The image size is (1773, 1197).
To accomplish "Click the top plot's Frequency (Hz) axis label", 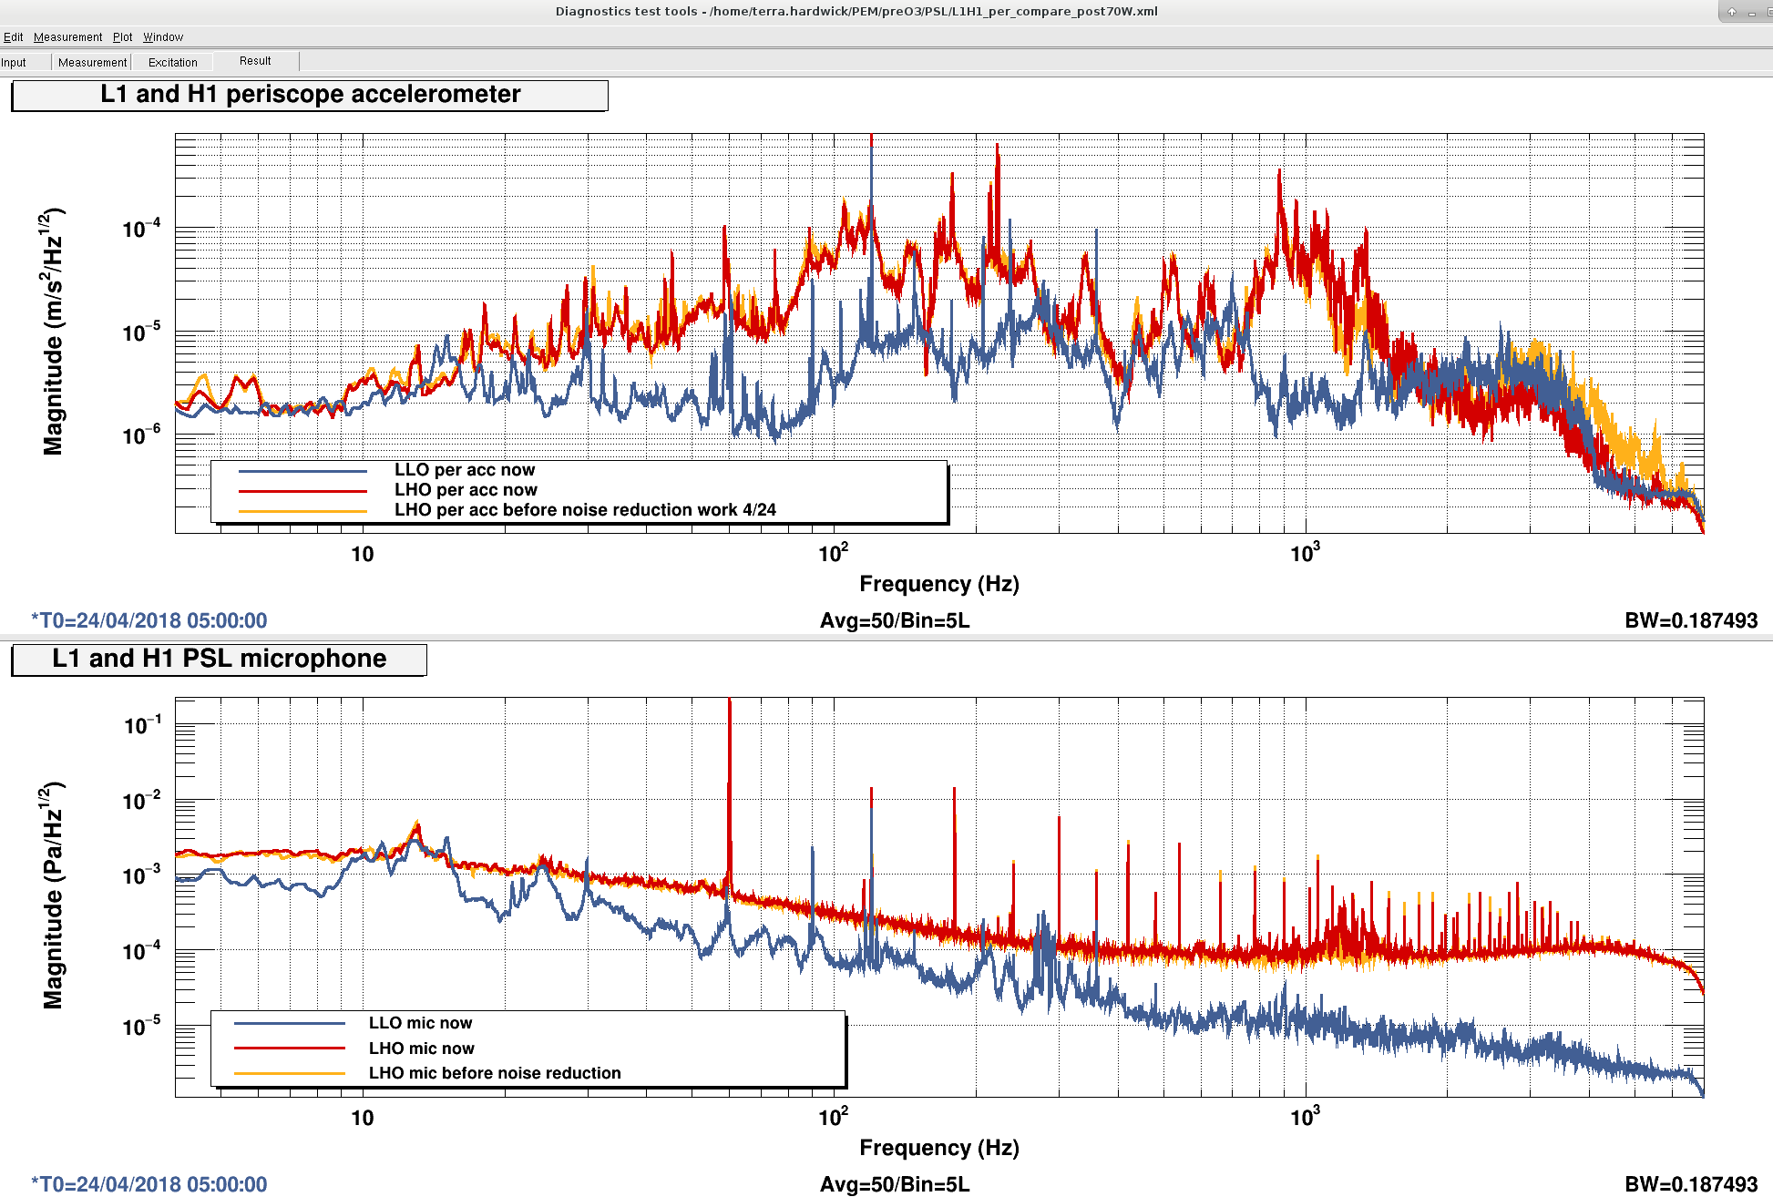I will pos(938,584).
